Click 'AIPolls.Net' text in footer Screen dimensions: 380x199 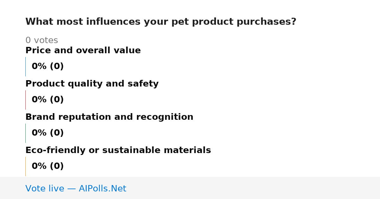[x=103, y=189]
